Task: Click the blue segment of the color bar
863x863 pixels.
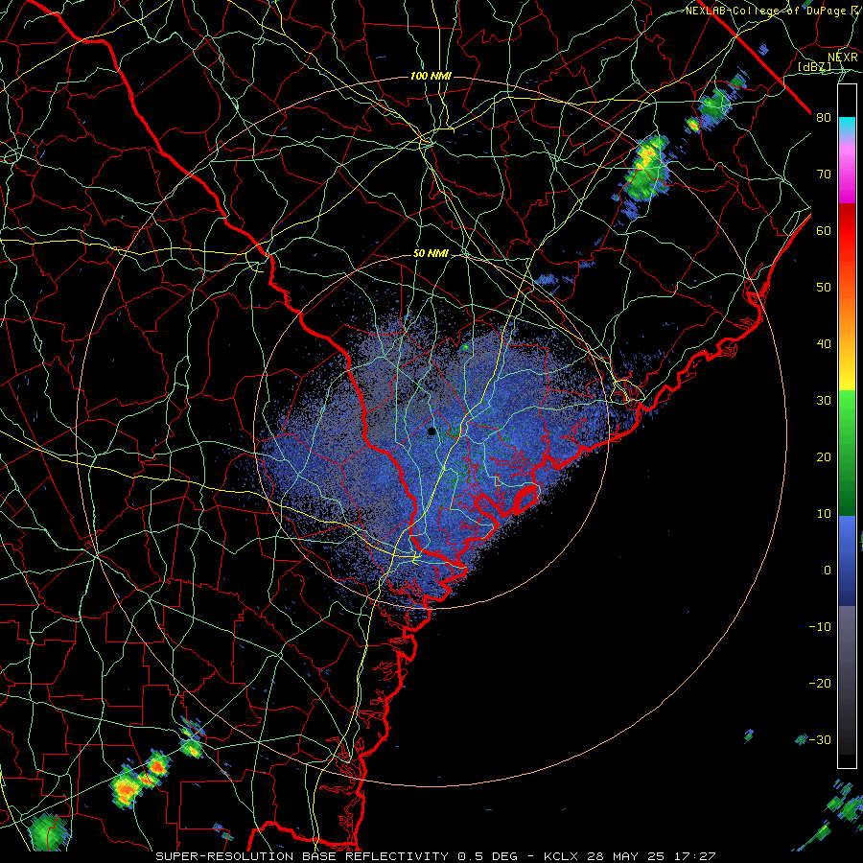Action: [x=847, y=561]
